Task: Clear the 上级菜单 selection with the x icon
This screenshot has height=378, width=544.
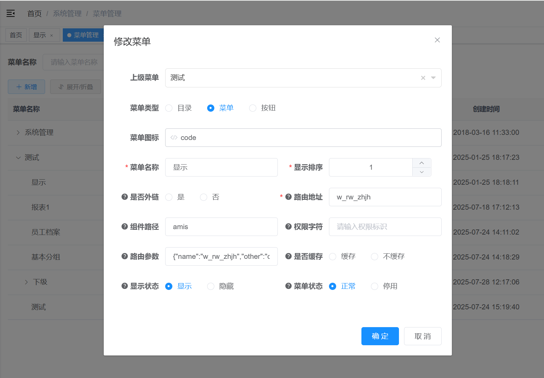Action: click(x=423, y=78)
